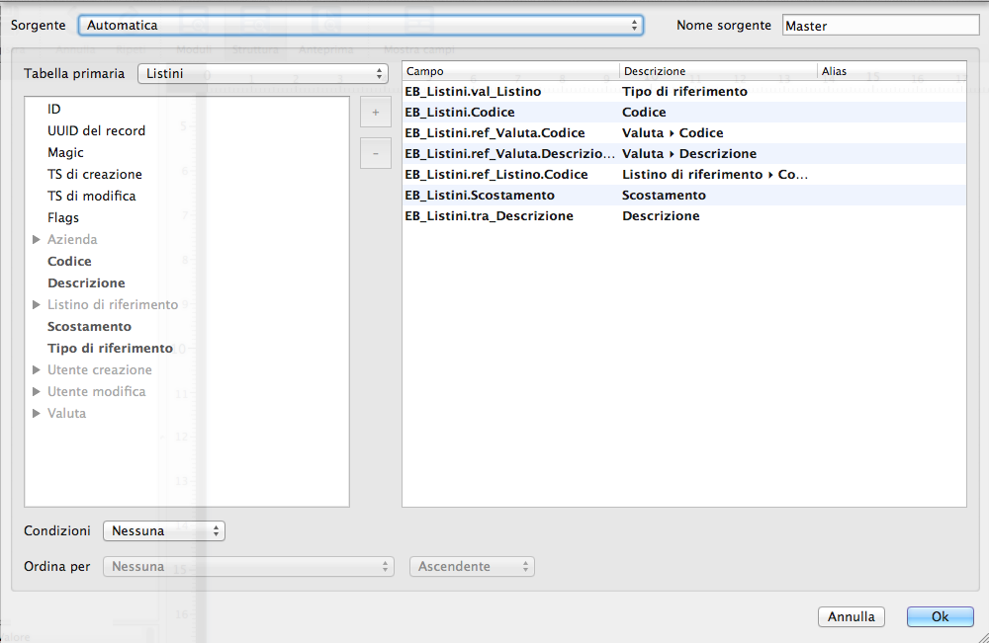Open the Sorgente dropdown

(x=361, y=25)
